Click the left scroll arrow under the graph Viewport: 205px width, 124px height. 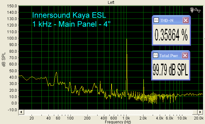coord(21,112)
